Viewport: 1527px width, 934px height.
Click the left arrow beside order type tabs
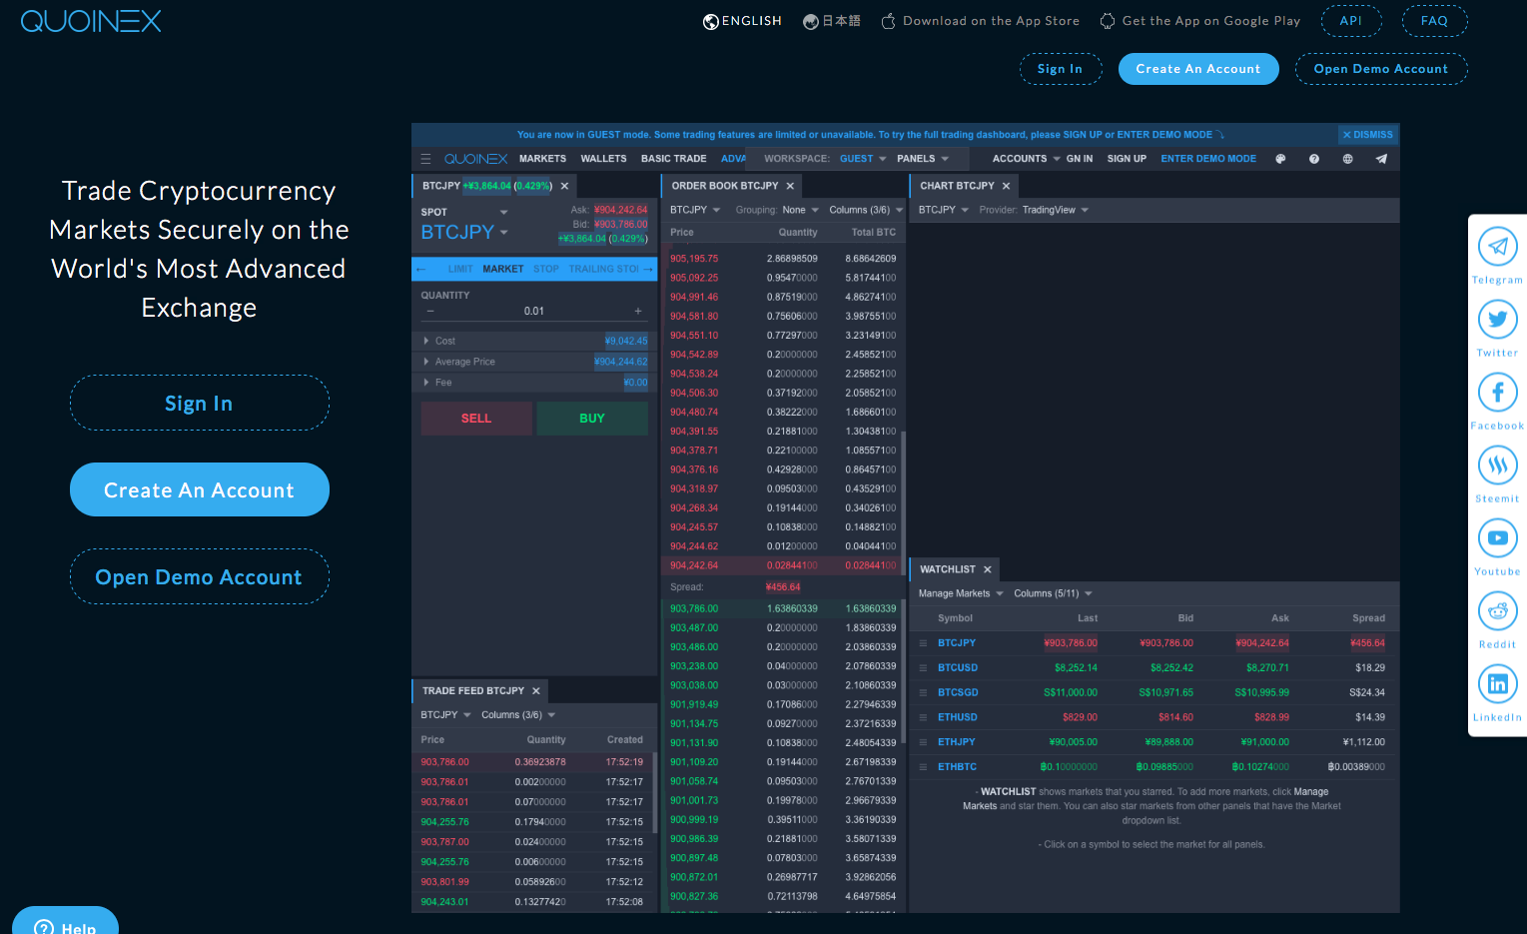(x=421, y=269)
